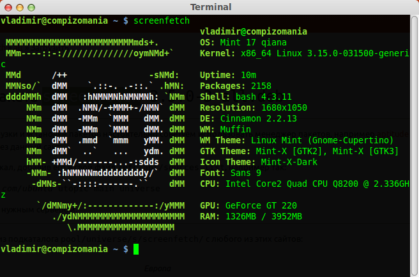Image resolution: width=419 pixels, height=277 pixels.
Task: Click the 'Uptime: 10m' line
Action: [x=228, y=75]
